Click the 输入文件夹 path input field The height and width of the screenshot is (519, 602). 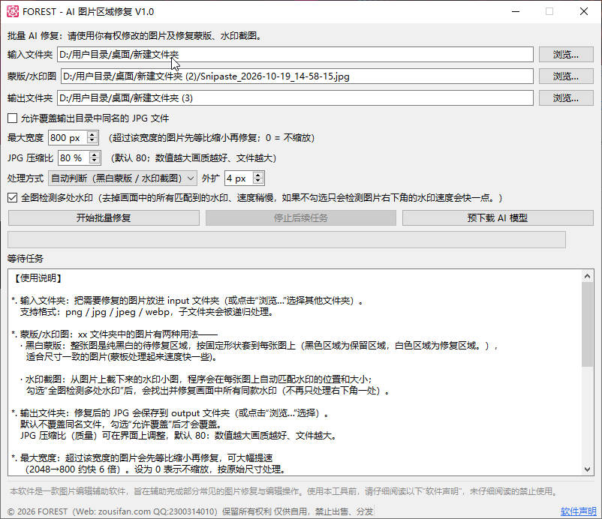(295, 55)
